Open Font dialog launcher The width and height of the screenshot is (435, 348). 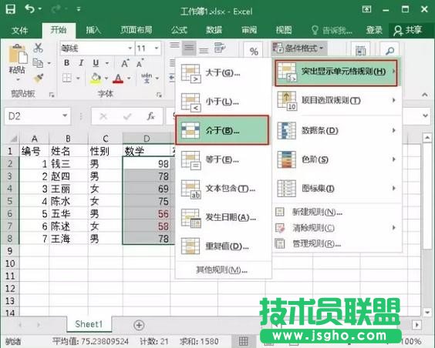pos(159,95)
